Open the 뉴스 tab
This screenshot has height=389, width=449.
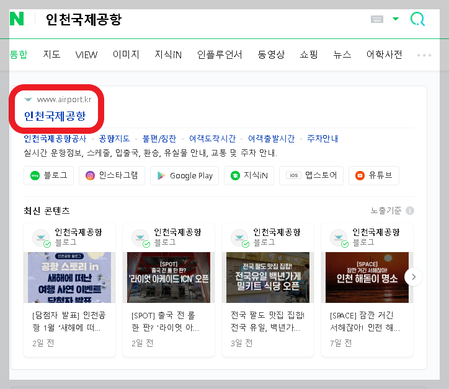(x=342, y=55)
